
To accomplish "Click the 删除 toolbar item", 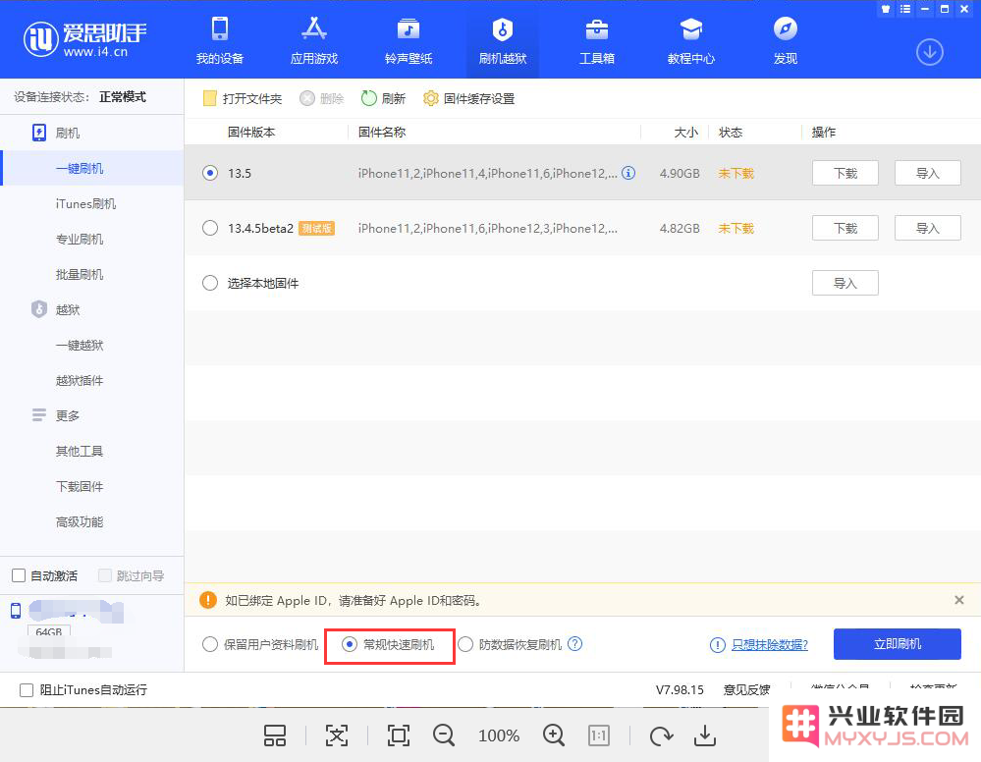I will point(321,98).
